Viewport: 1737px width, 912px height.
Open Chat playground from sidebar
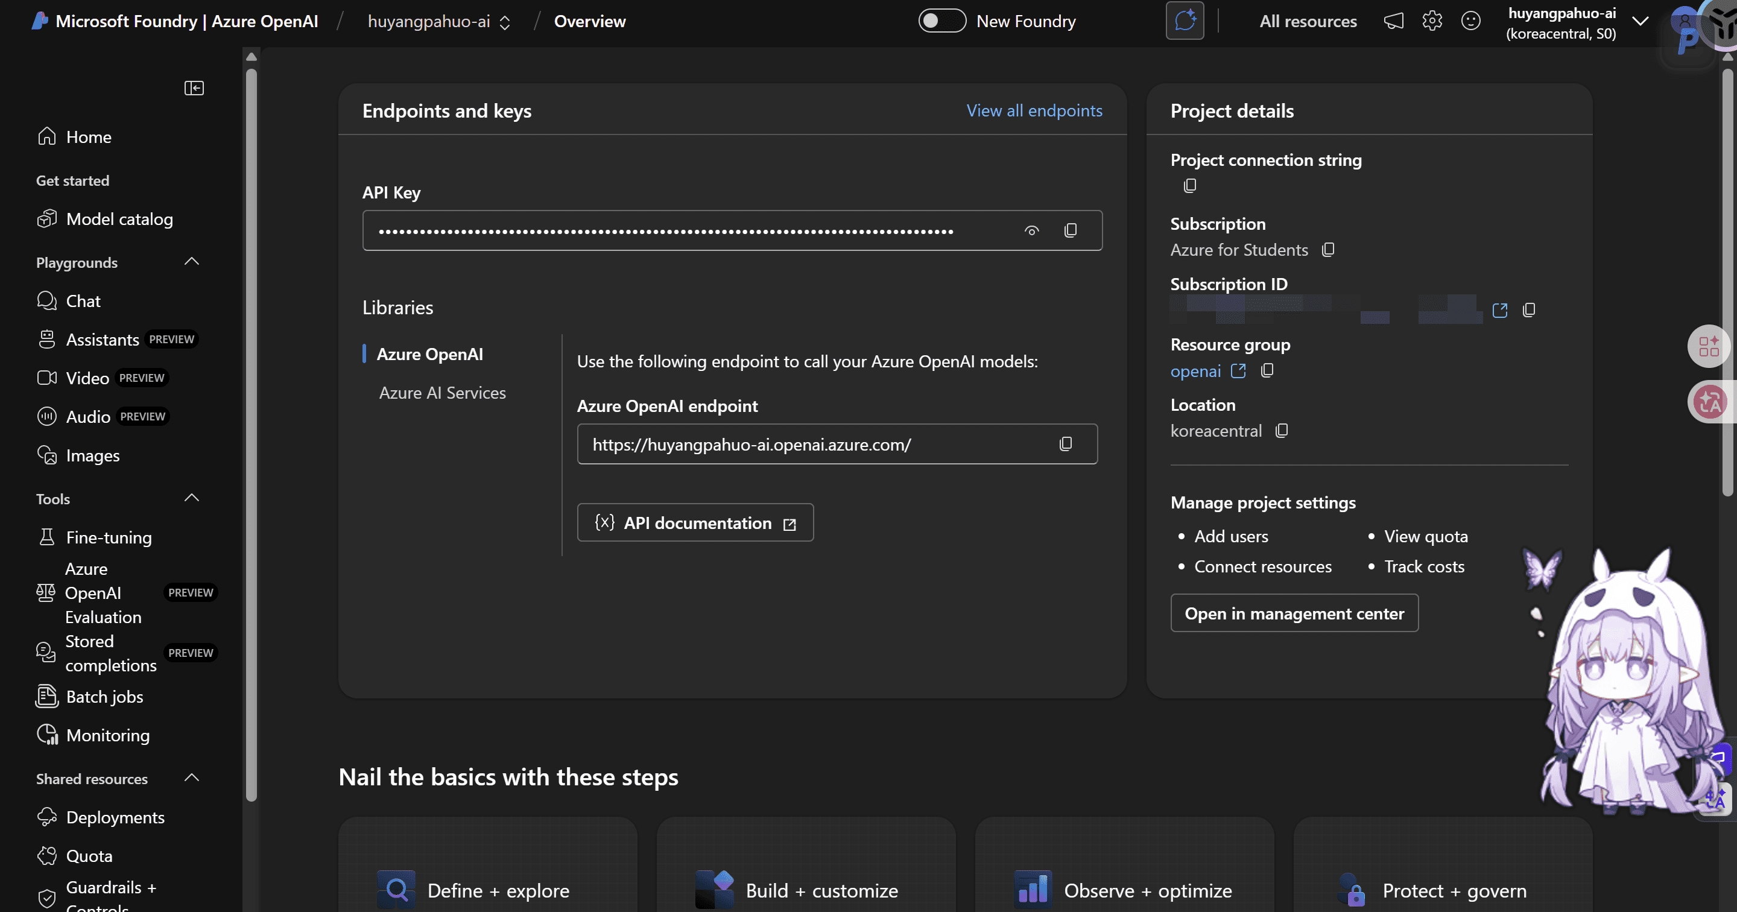83,301
